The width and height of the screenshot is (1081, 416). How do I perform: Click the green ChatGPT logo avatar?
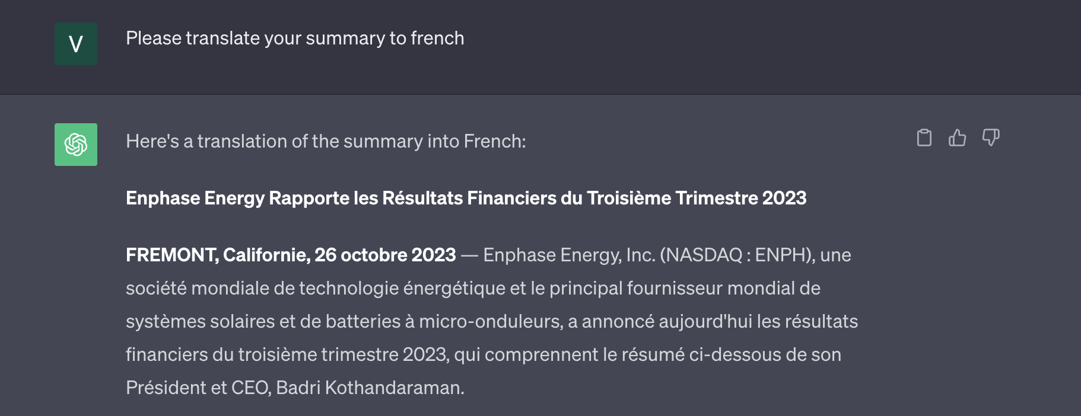[76, 145]
